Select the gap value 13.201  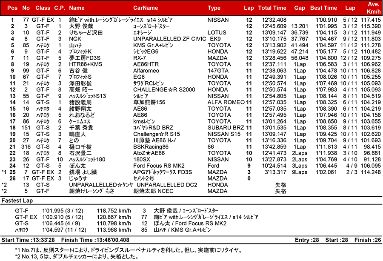click(300, 26)
